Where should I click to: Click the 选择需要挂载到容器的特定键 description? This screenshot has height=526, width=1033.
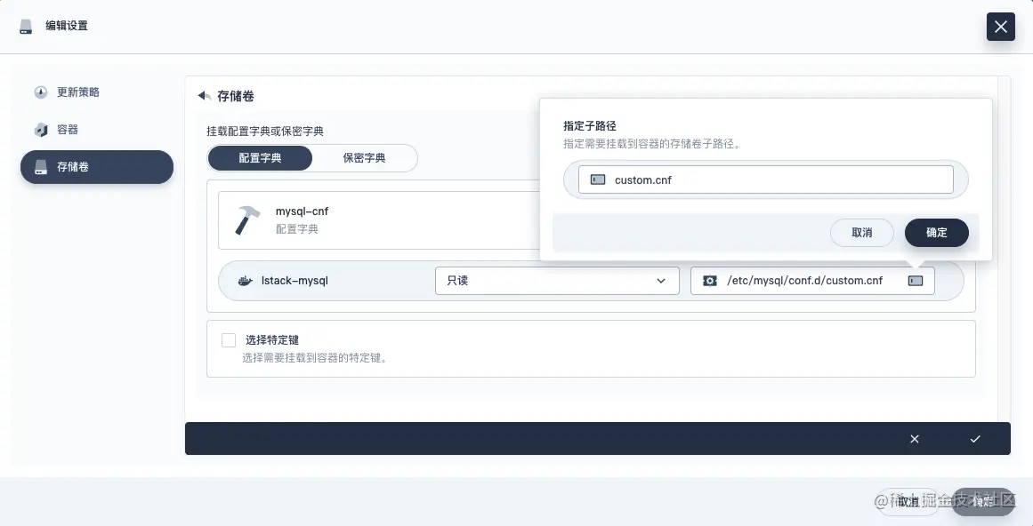pos(315,358)
